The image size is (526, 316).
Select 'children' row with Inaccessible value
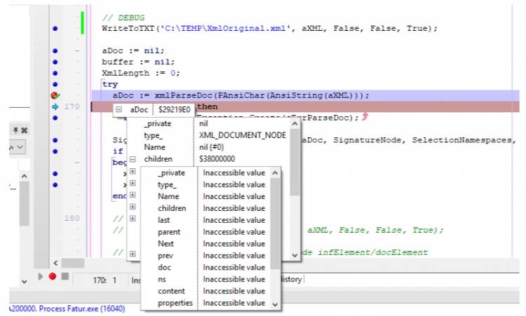(206, 208)
